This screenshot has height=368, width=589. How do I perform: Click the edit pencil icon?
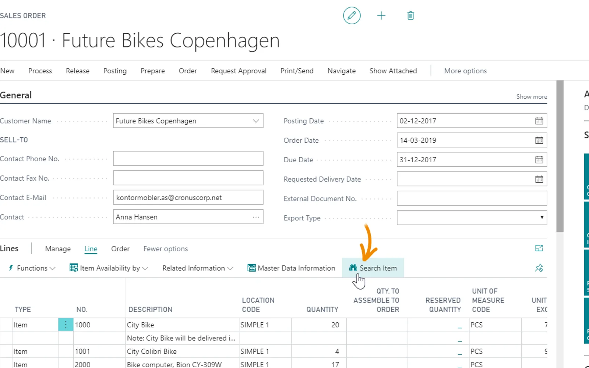pos(352,15)
